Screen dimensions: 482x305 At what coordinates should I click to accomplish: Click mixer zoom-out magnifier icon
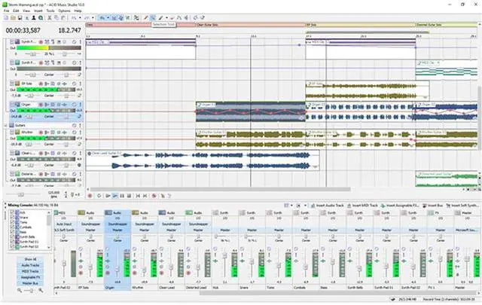click(x=20, y=290)
